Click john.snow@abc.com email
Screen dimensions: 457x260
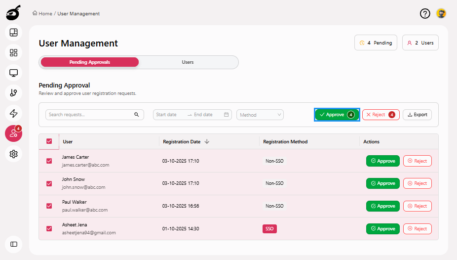83,187
